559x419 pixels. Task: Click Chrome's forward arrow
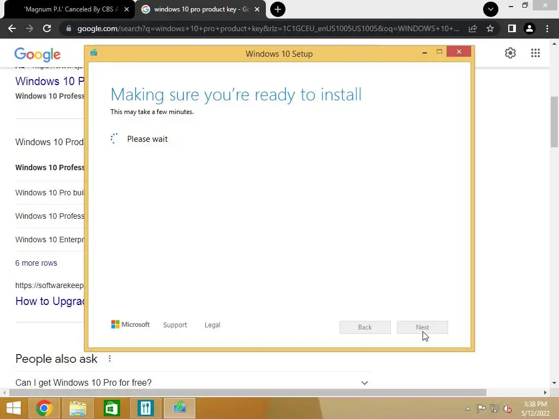[29, 28]
